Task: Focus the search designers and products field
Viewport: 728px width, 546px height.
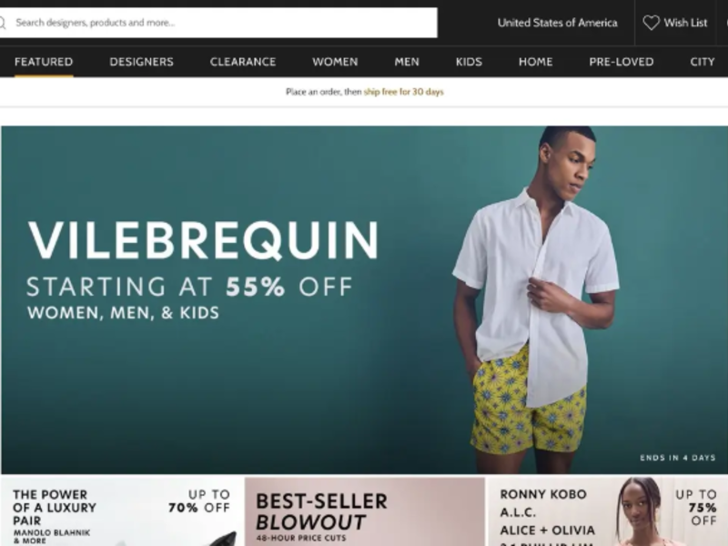Action: 218,23
